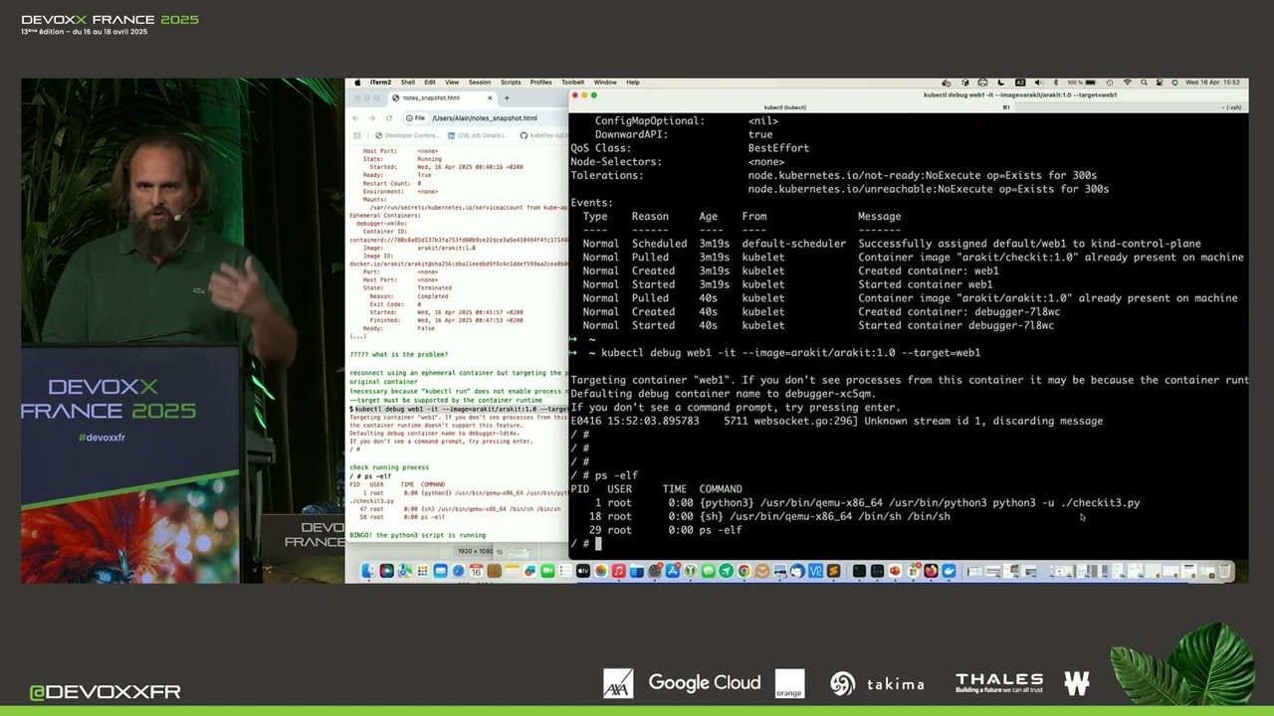1274x716 pixels.
Task: Open Docker Desktop from the Dock
Action: [x=949, y=571]
